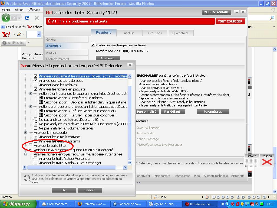Click play in the status bar media player

point(218,197)
